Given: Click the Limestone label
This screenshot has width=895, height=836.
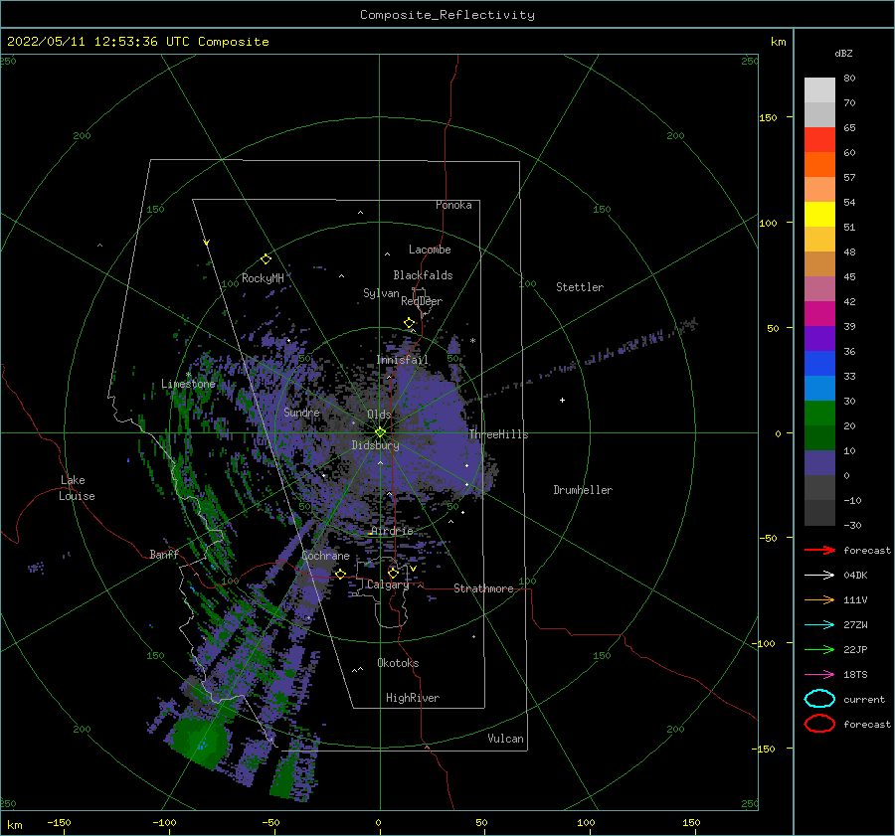Looking at the screenshot, I should (188, 384).
